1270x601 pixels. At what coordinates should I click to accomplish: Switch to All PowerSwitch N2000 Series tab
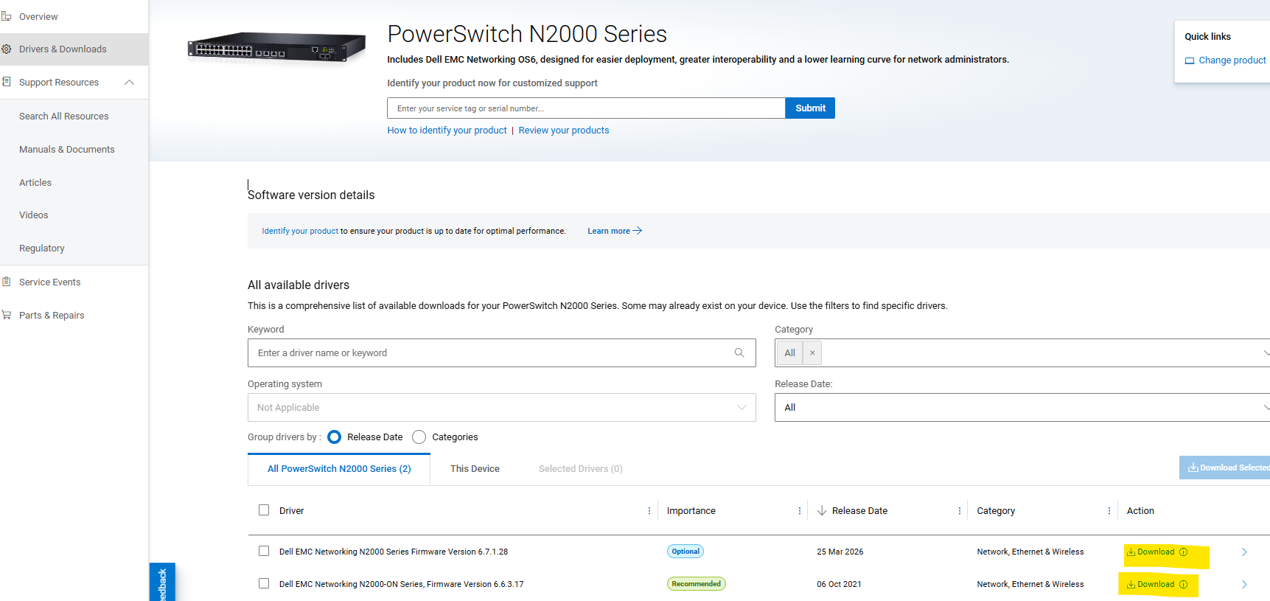pos(339,469)
